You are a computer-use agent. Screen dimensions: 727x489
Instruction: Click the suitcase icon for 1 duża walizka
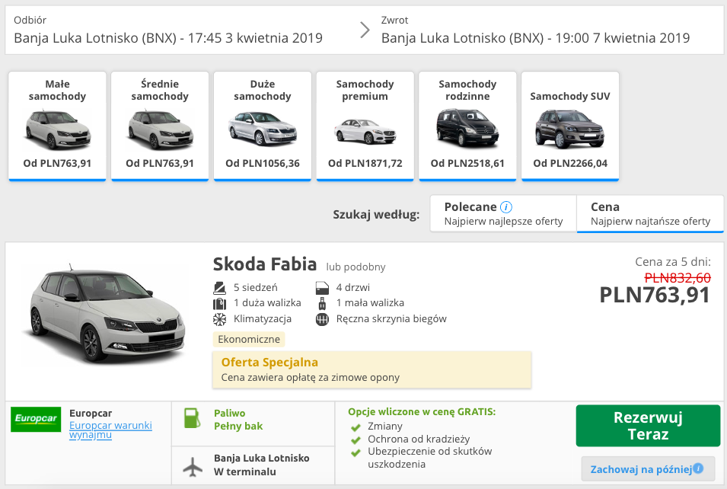coord(220,303)
